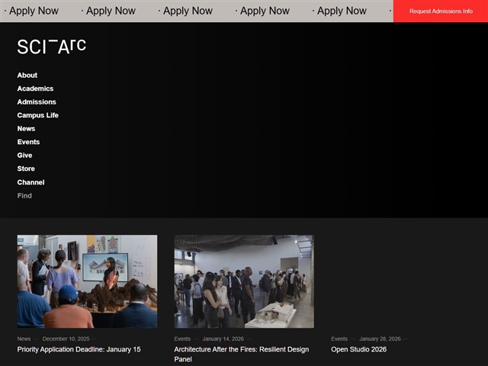The width and height of the screenshot is (488, 366).
Task: Click the News tag above Priority Application
Action: coord(24,339)
